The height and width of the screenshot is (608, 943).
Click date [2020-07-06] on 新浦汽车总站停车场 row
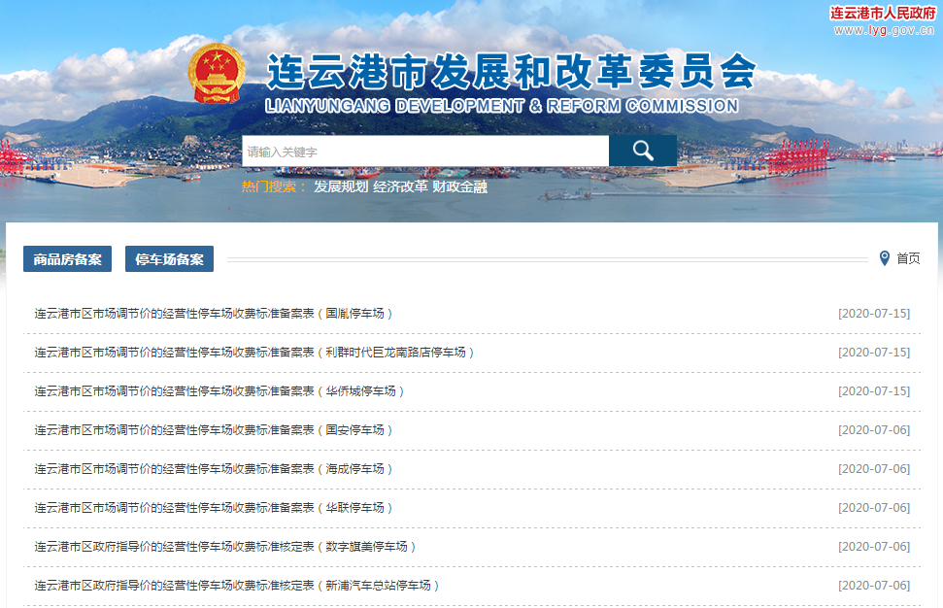tap(874, 585)
